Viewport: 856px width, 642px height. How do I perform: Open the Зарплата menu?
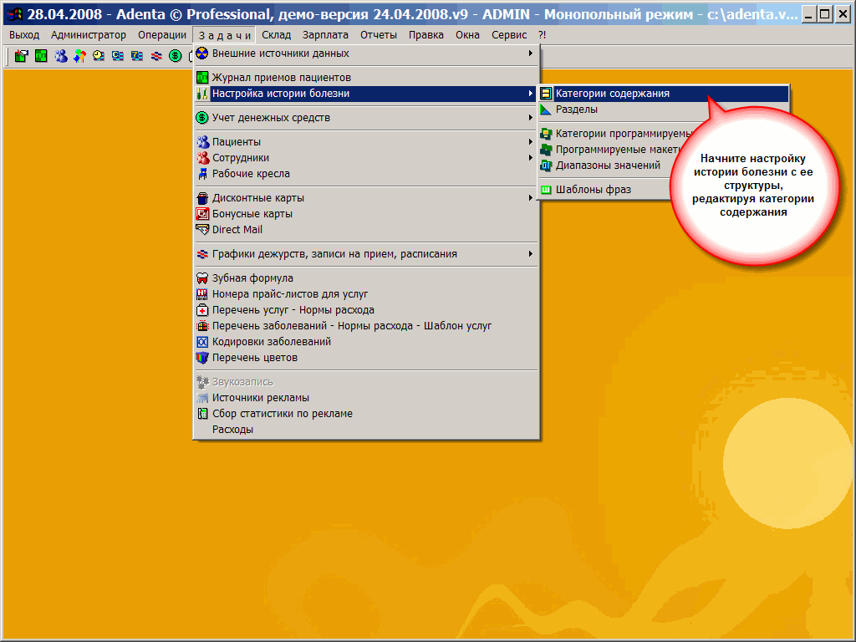pos(325,35)
